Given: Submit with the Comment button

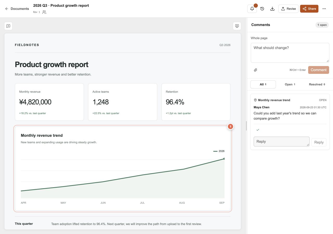Looking at the screenshot, I should click(318, 70).
